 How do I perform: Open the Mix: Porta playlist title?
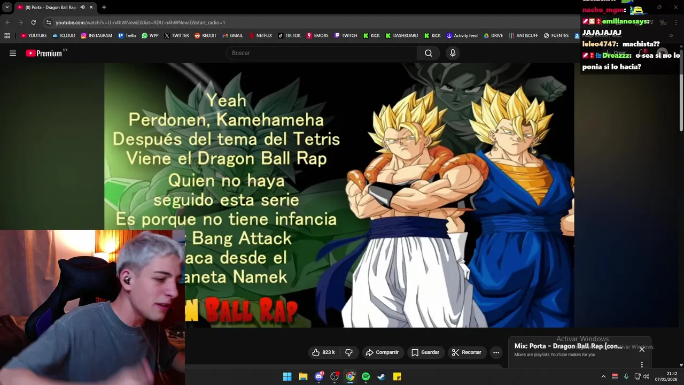click(x=568, y=346)
